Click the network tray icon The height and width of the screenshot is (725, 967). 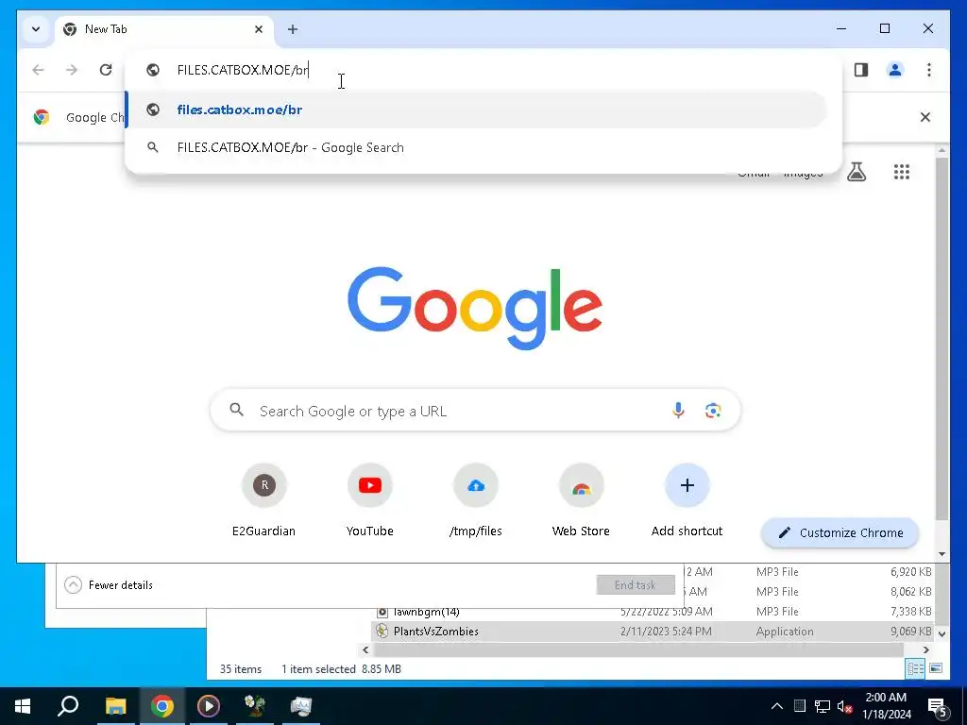tap(823, 706)
